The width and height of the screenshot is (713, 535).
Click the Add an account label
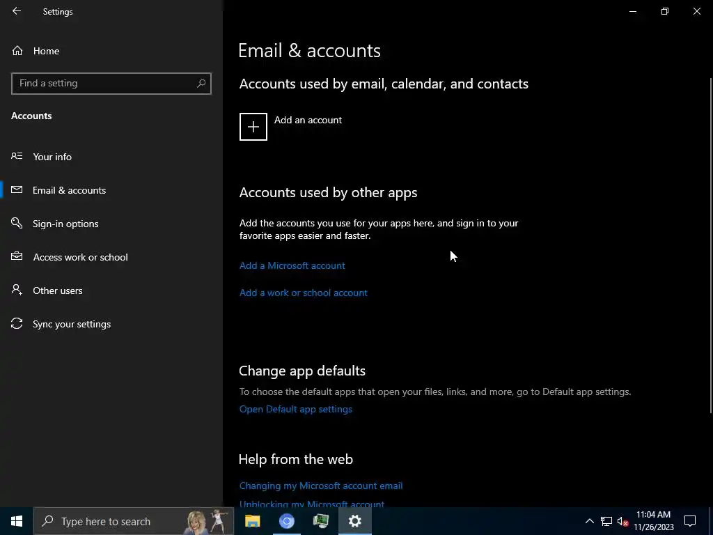click(308, 120)
